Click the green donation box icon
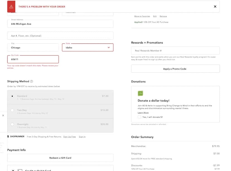The image size is (231, 171). pos(140,93)
